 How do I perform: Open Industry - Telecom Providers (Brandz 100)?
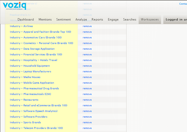click(x=36, y=128)
